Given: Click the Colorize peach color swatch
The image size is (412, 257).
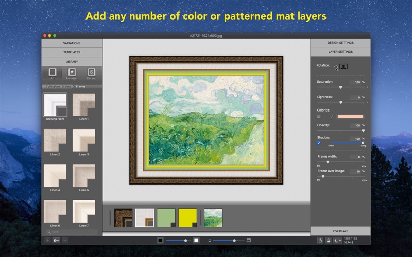Looking at the screenshot, I should pos(350,117).
